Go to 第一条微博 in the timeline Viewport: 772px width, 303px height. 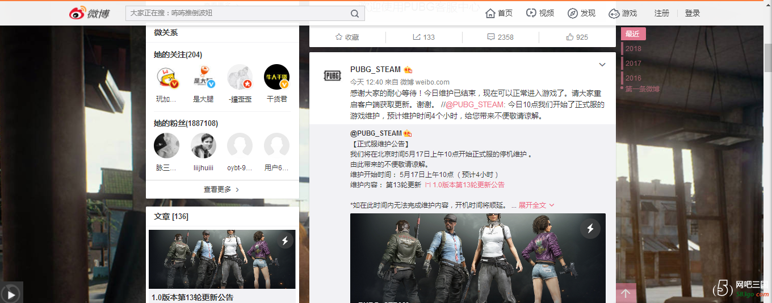coord(643,89)
